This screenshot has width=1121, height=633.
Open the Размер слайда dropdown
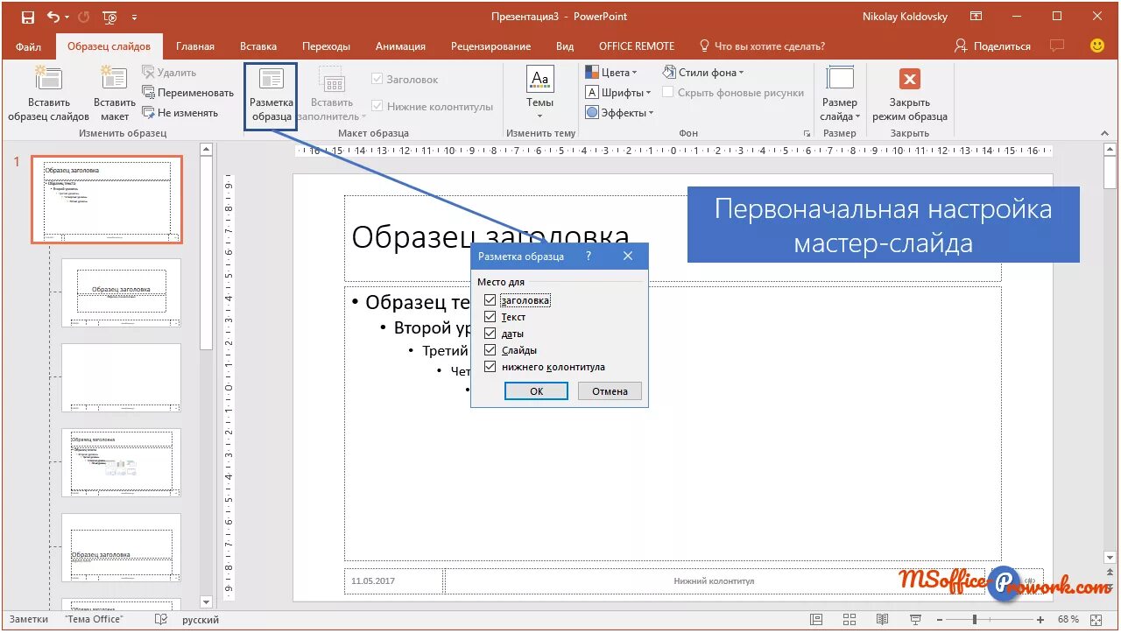(x=840, y=95)
